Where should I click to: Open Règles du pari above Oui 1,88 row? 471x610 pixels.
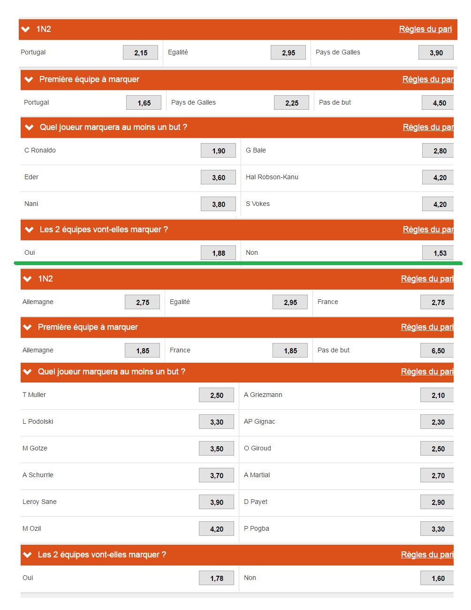428,230
